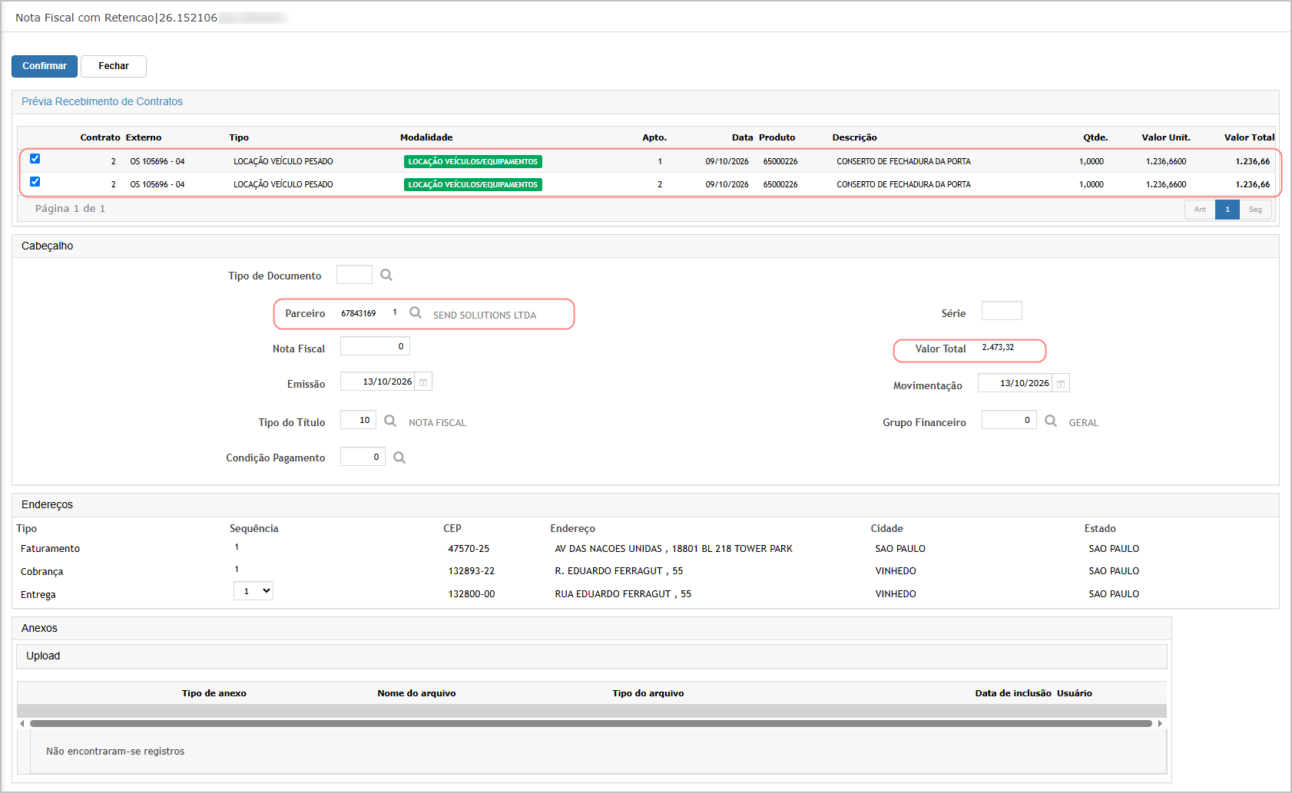Viewport: 1292px width, 793px height.
Task: Go to page 1 in pagination
Action: coord(1227,210)
